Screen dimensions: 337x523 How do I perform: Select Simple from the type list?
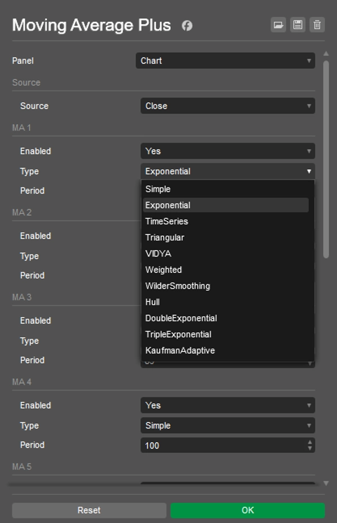(x=158, y=189)
